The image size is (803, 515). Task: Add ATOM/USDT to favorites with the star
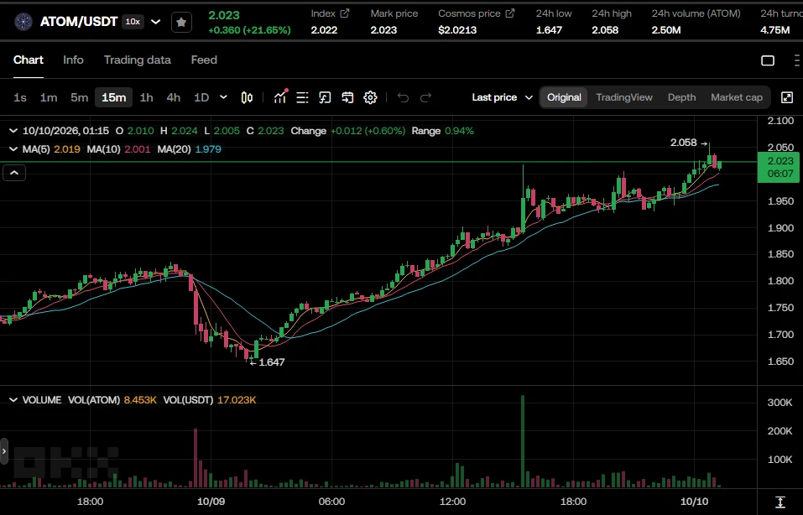pyautogui.click(x=181, y=22)
